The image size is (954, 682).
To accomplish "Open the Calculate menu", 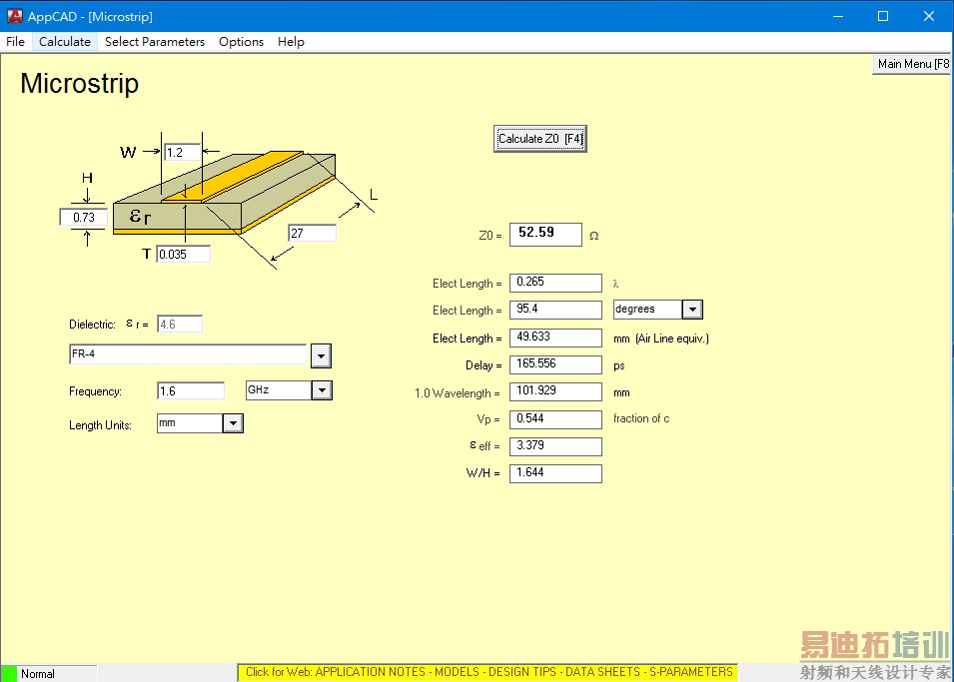I will [x=65, y=42].
